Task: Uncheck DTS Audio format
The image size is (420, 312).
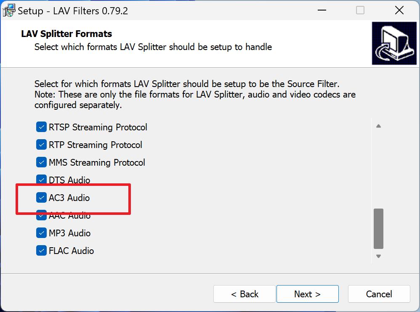Action: pos(41,180)
